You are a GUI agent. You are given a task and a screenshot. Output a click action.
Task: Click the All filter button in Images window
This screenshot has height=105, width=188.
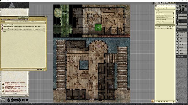click(x=39, y=69)
